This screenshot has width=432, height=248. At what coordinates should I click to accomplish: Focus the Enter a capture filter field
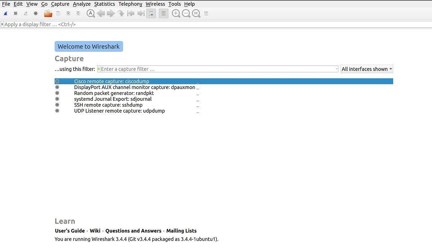(x=218, y=69)
